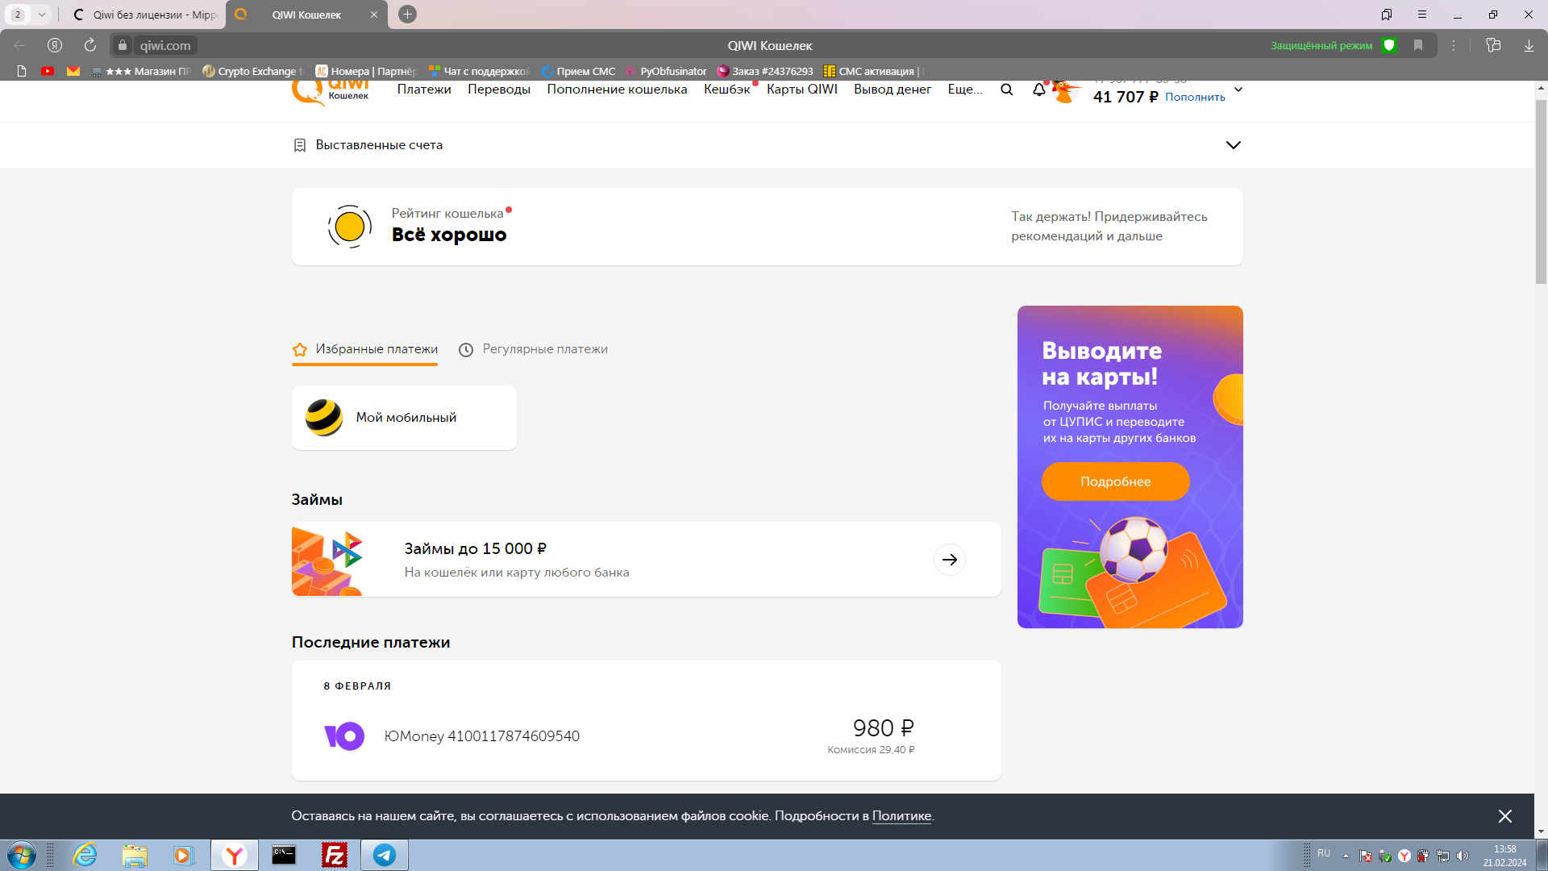
Task: Click the arrow on Займы до 15 000 ₽ card
Action: 949,560
